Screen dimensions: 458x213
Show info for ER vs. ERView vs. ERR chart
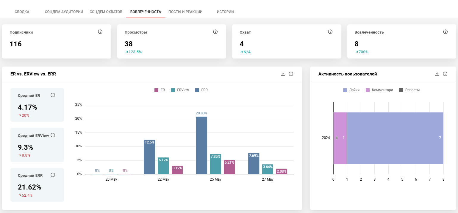(291, 74)
